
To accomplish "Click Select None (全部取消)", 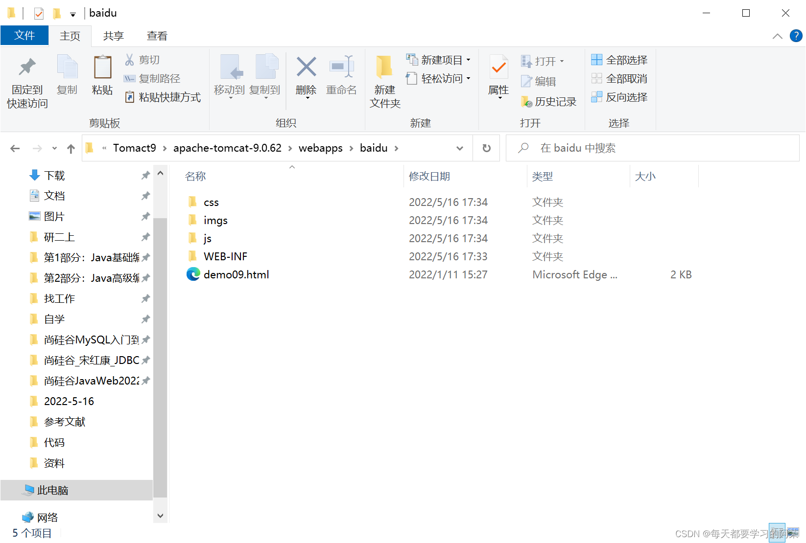I will tap(619, 78).
